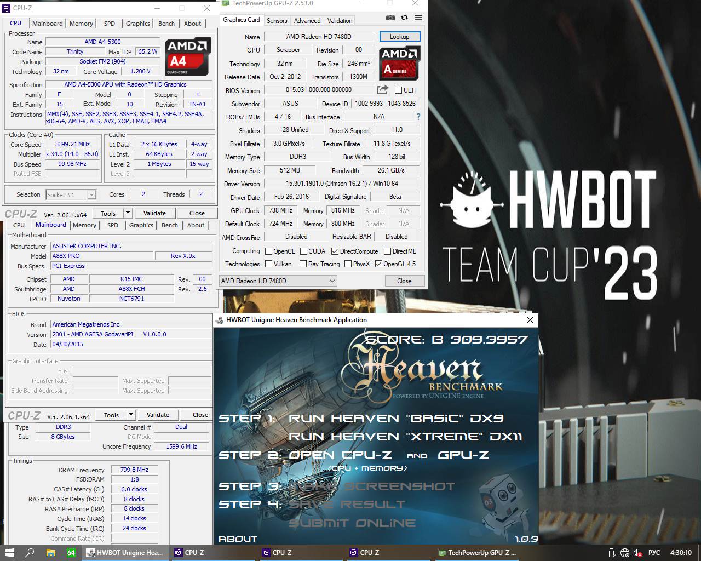Open the AMD Radeon HD 7480D GPU dropdown

278,280
